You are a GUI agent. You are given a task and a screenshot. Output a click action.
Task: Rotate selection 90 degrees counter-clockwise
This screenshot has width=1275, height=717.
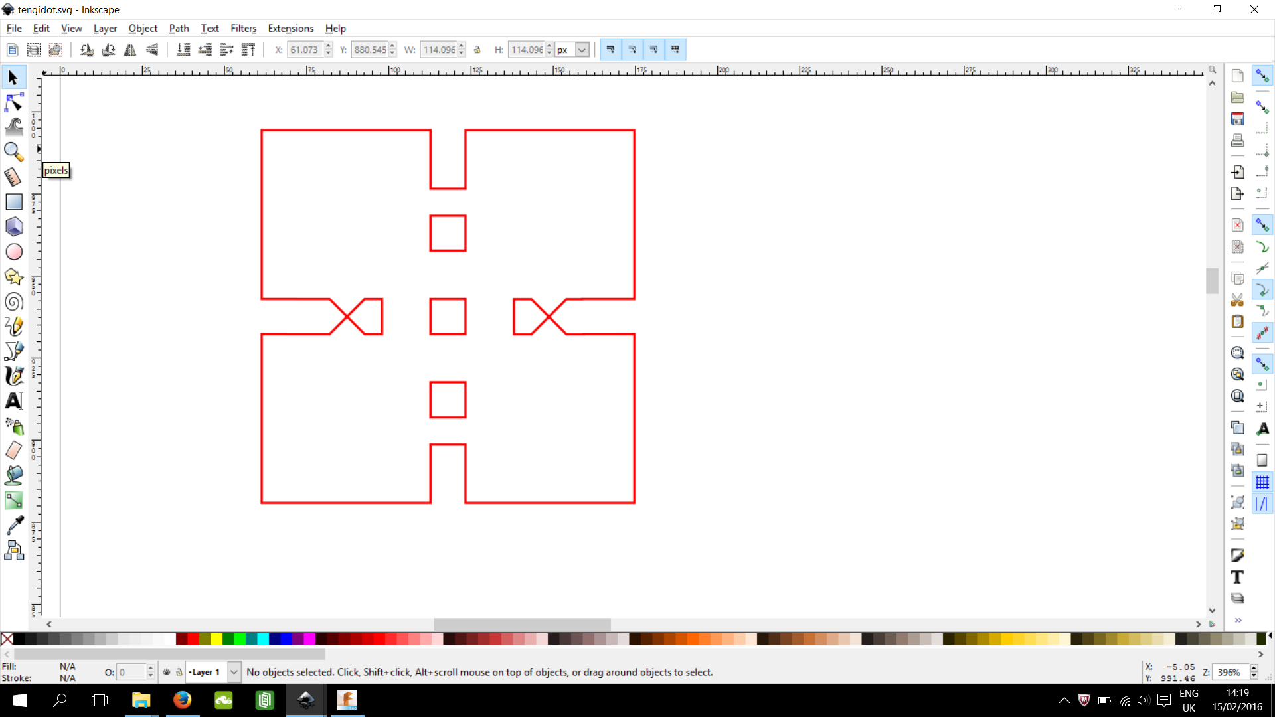(x=86, y=50)
